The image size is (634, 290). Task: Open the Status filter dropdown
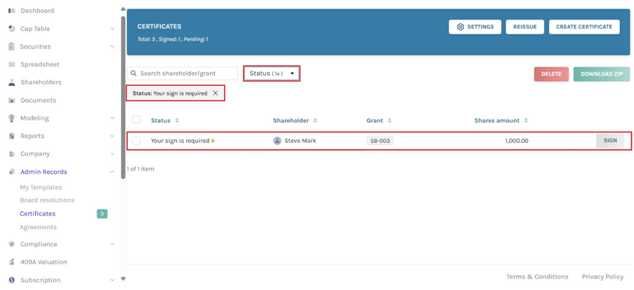(x=271, y=73)
